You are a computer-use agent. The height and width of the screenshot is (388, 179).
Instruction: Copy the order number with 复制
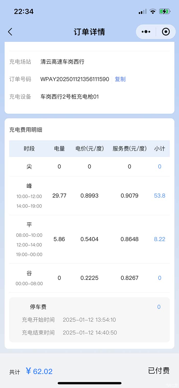pos(120,79)
